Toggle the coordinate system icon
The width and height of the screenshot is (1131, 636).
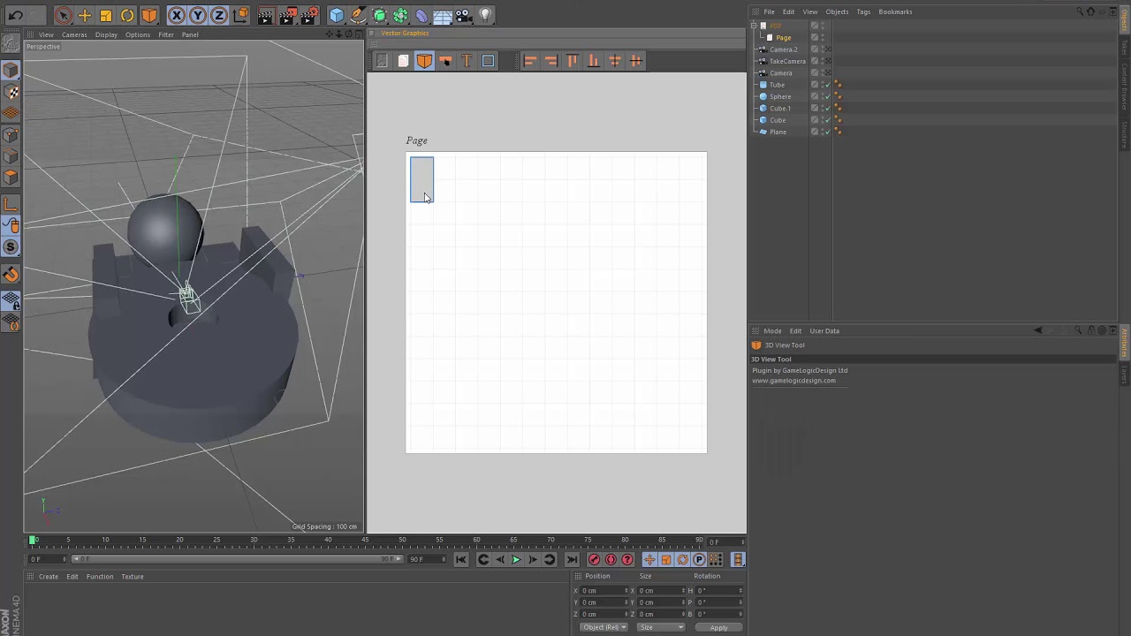tap(240, 15)
